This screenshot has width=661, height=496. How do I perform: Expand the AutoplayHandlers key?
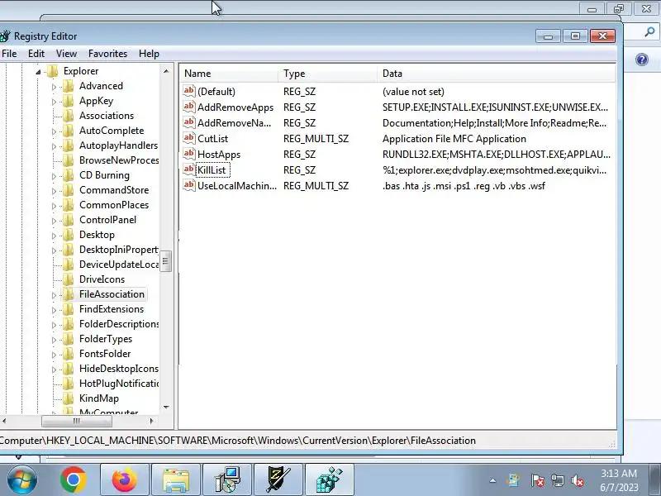[54, 146]
